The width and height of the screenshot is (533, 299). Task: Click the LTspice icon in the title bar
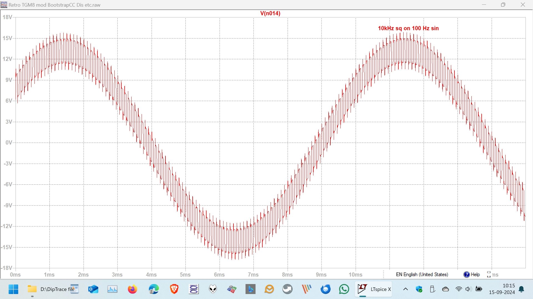point(4,5)
